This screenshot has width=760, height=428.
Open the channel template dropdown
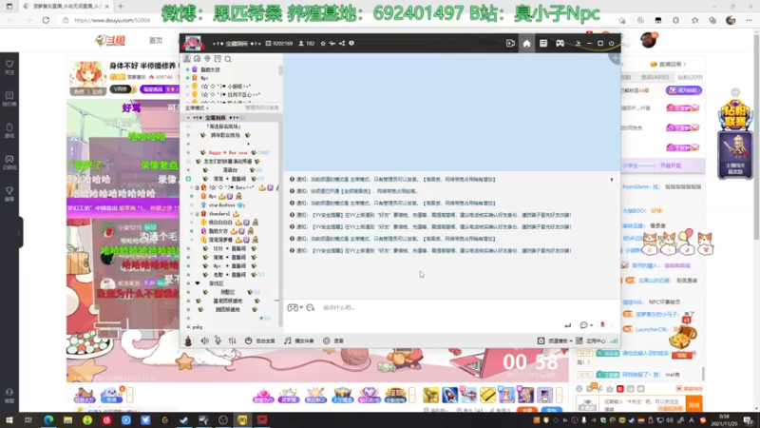click(x=555, y=340)
